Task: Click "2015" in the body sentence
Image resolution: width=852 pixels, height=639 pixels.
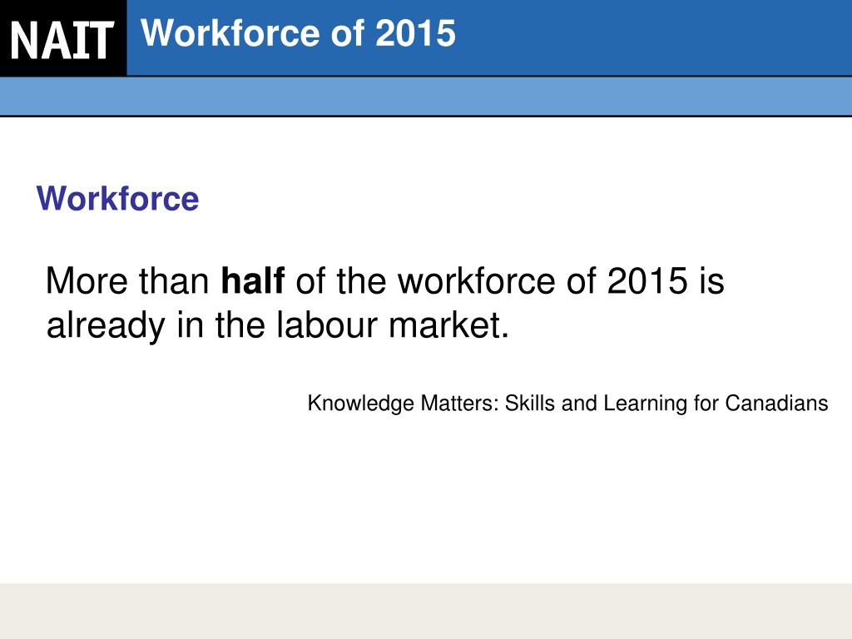Action: point(647,280)
